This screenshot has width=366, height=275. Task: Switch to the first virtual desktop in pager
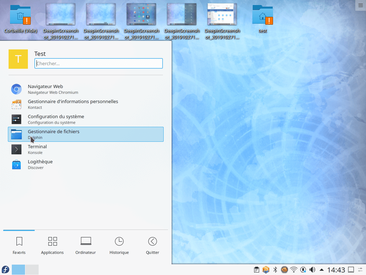click(x=18, y=270)
